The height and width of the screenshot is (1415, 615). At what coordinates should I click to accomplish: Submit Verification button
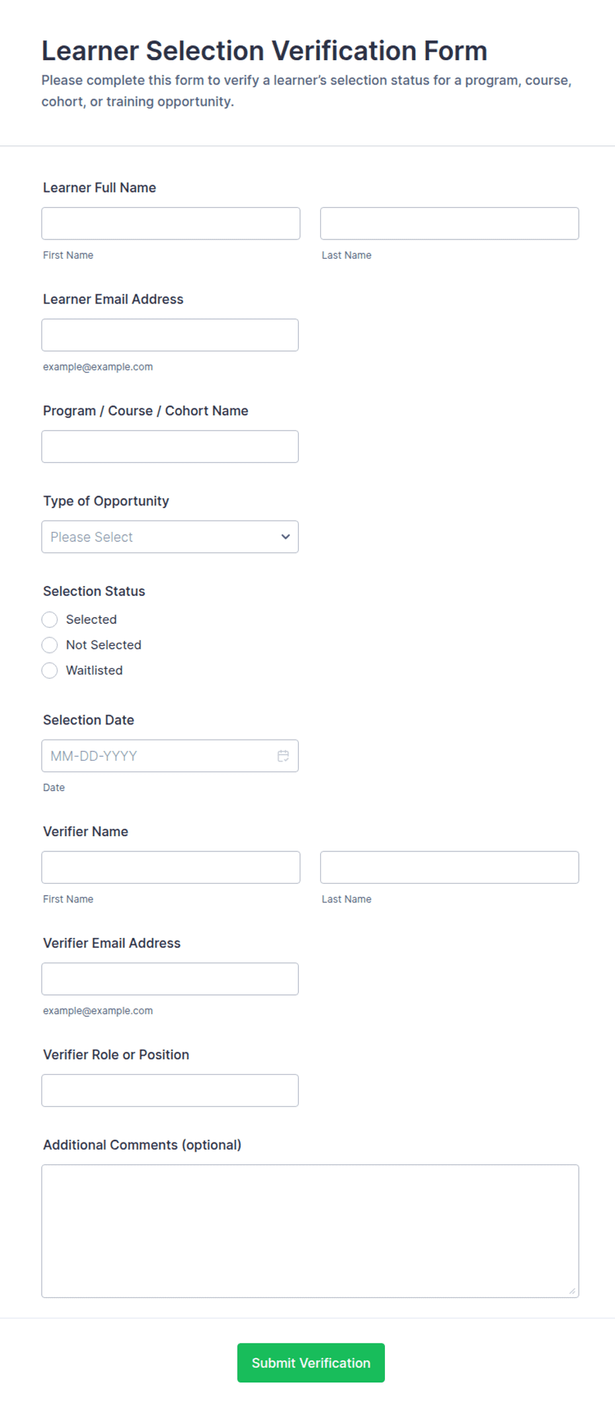point(311,1362)
